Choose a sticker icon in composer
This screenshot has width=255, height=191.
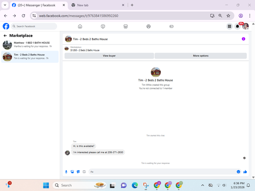78,172
